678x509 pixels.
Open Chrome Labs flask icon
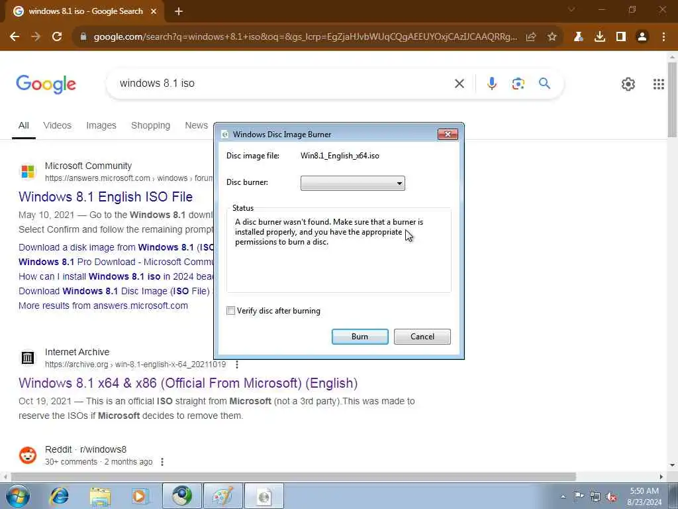tap(579, 37)
